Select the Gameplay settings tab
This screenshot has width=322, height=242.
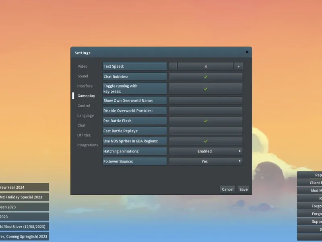pos(86,96)
